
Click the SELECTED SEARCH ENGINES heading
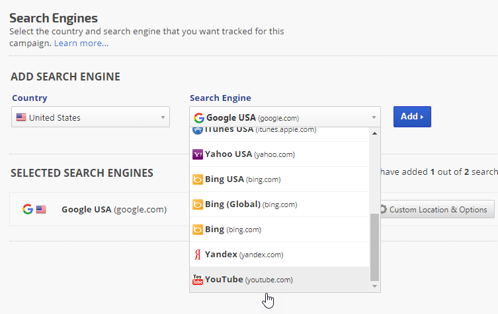coord(82,173)
